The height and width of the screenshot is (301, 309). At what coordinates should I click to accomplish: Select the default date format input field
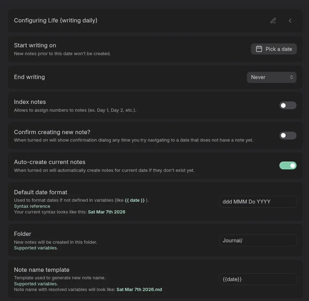pyautogui.click(x=258, y=201)
